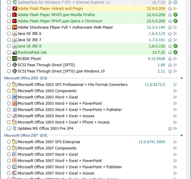The image size is (191, 179).
Task: Click version number 11.0.8173.0
Action: (x=155, y=84)
